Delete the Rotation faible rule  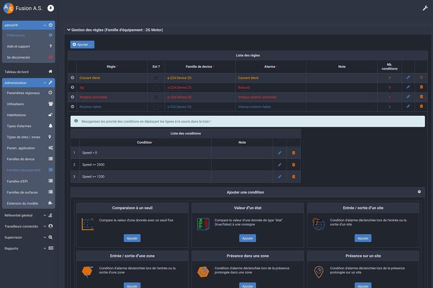421,107
